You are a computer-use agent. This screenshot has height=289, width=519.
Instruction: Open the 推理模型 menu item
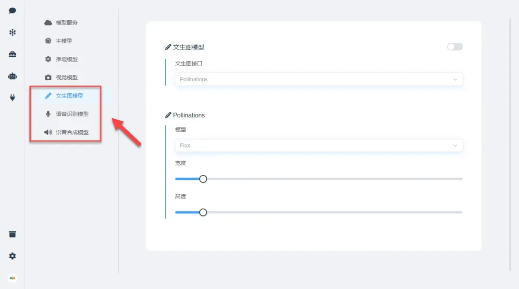click(x=66, y=59)
